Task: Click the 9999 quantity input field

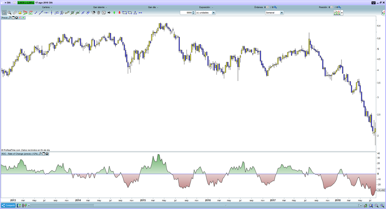Action: [186, 12]
